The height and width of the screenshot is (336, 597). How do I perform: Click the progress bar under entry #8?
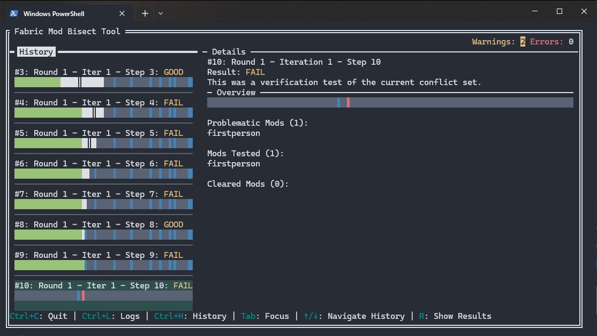(x=103, y=234)
